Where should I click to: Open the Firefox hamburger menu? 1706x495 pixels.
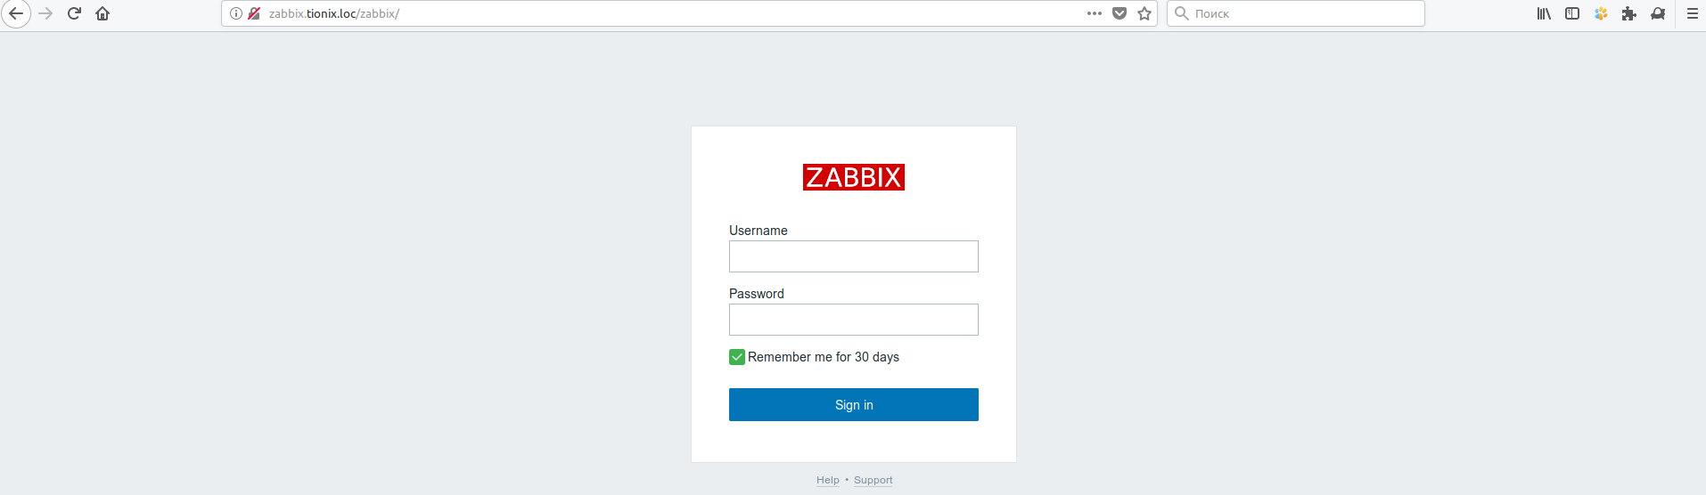1692,13
